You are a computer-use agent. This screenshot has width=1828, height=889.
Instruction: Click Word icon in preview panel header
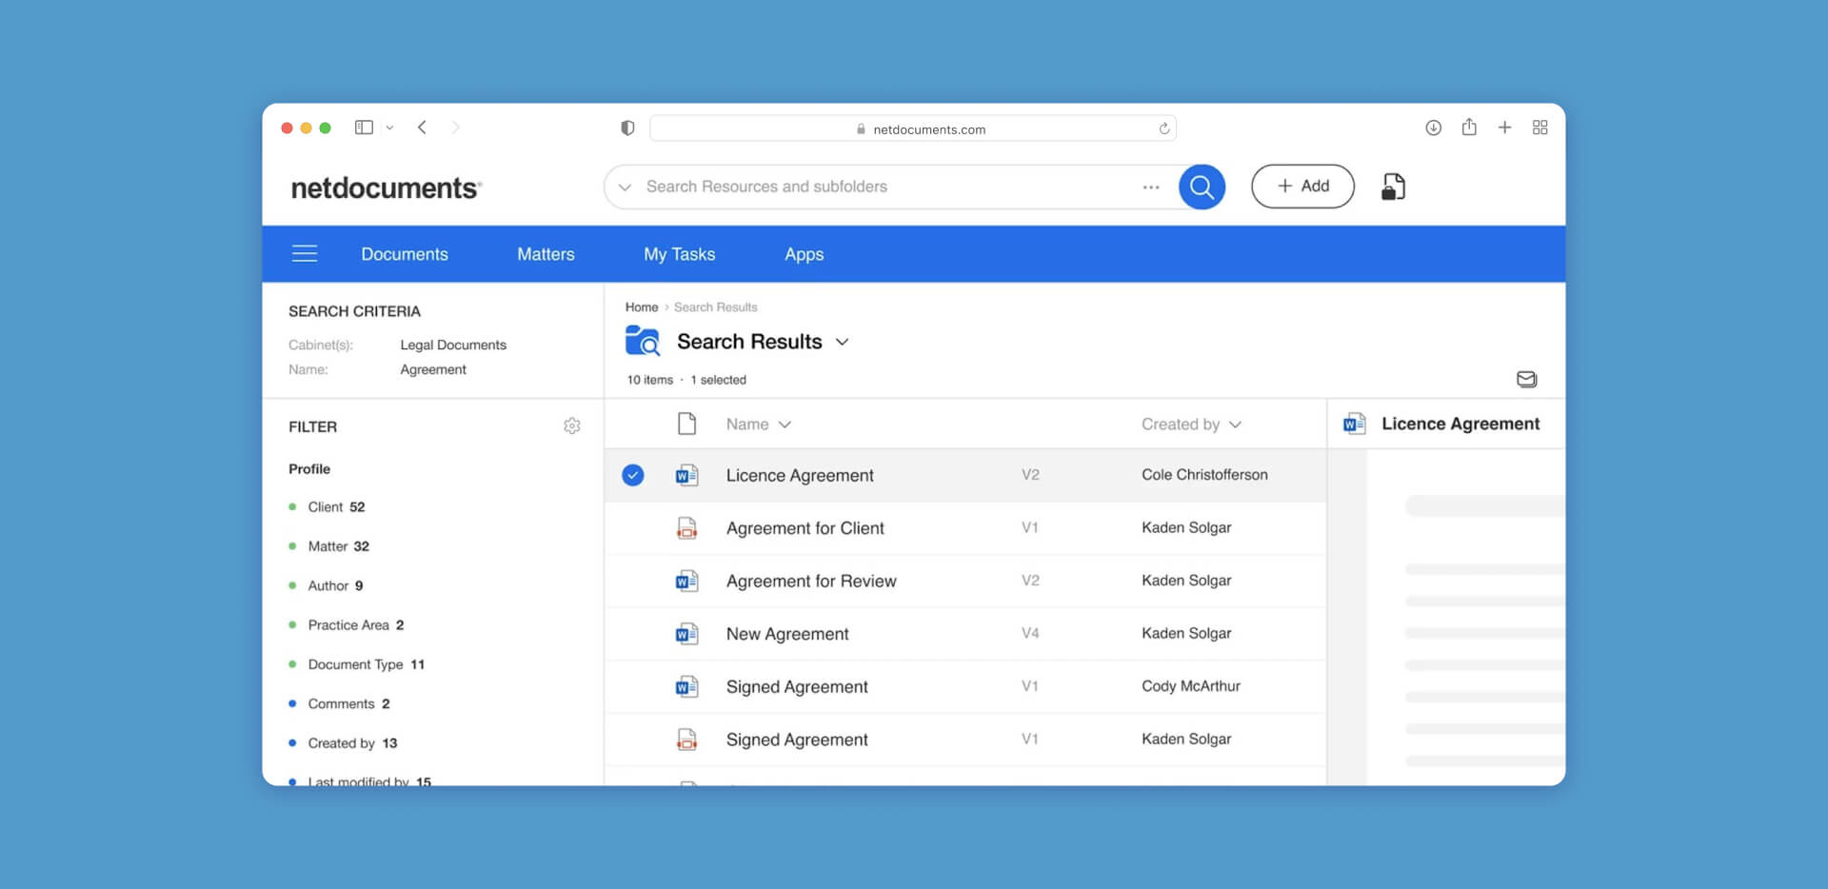point(1354,424)
